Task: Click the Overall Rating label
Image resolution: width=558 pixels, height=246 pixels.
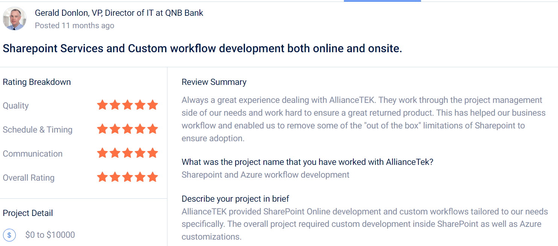Action: [29, 178]
